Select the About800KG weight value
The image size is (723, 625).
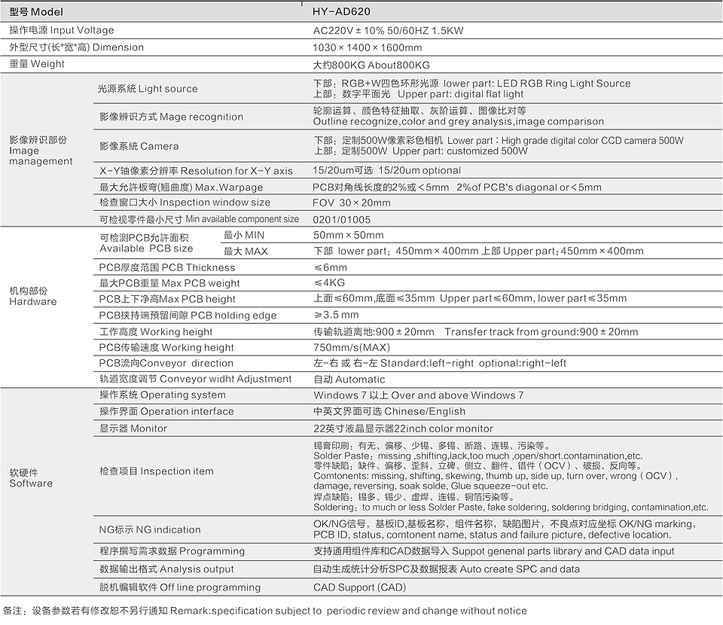click(x=399, y=66)
